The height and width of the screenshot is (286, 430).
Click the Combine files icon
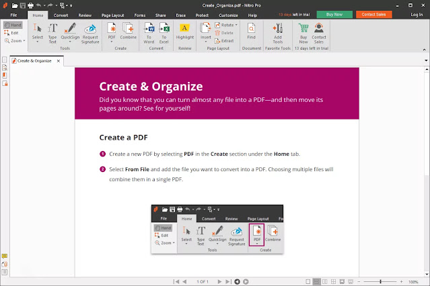(128, 28)
